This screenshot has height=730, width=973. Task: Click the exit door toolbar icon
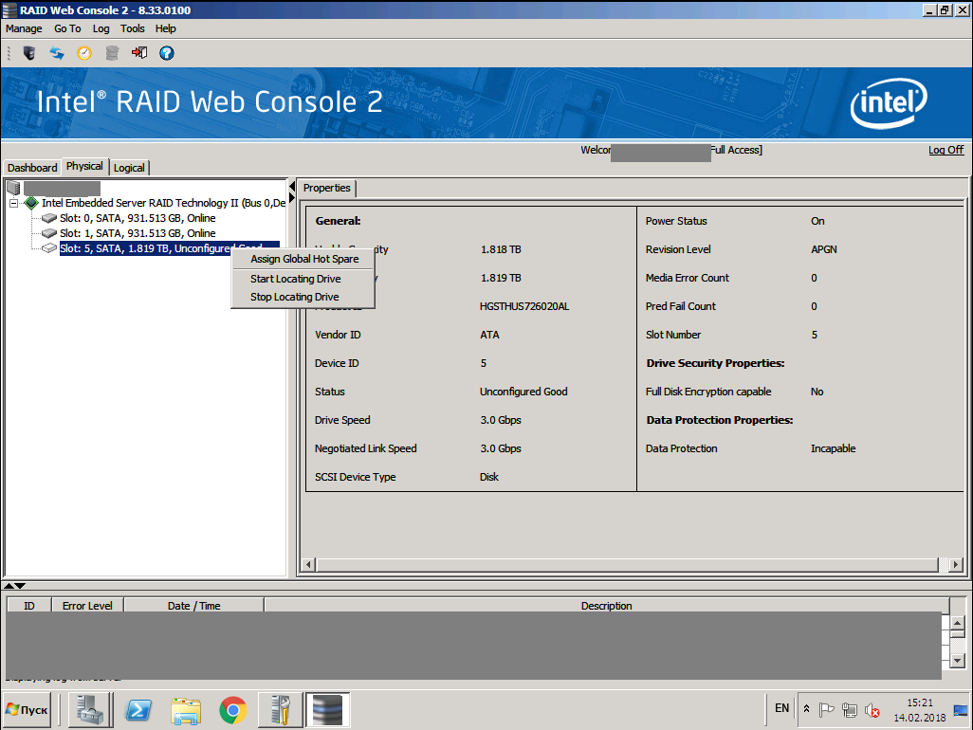tap(139, 53)
